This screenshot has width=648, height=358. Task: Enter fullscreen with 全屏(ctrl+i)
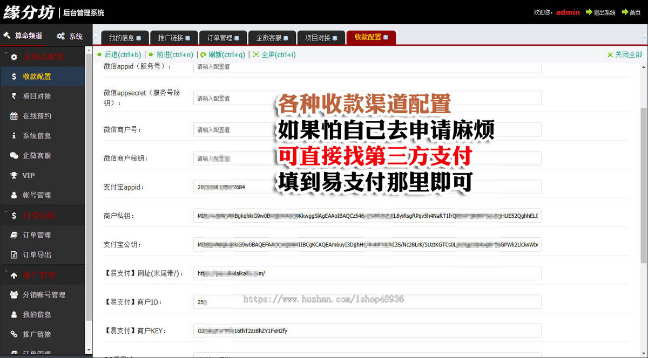(x=274, y=54)
